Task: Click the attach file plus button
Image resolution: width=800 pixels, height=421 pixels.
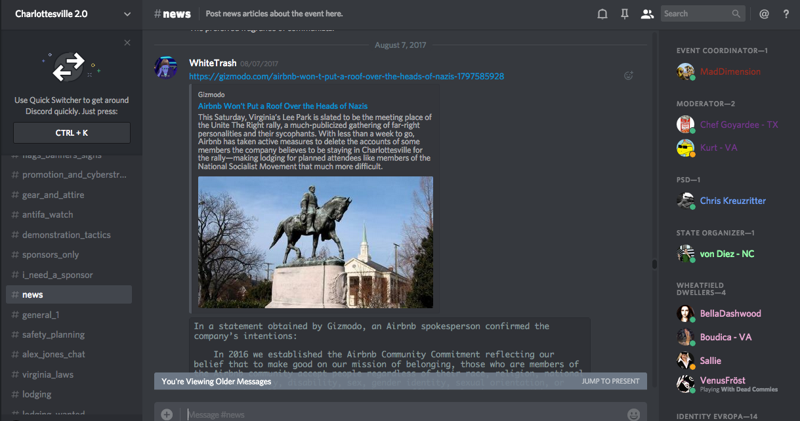Action: click(167, 414)
